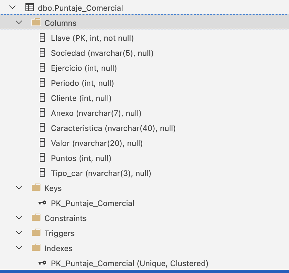Collapse the Keys folder chevron

19,188
